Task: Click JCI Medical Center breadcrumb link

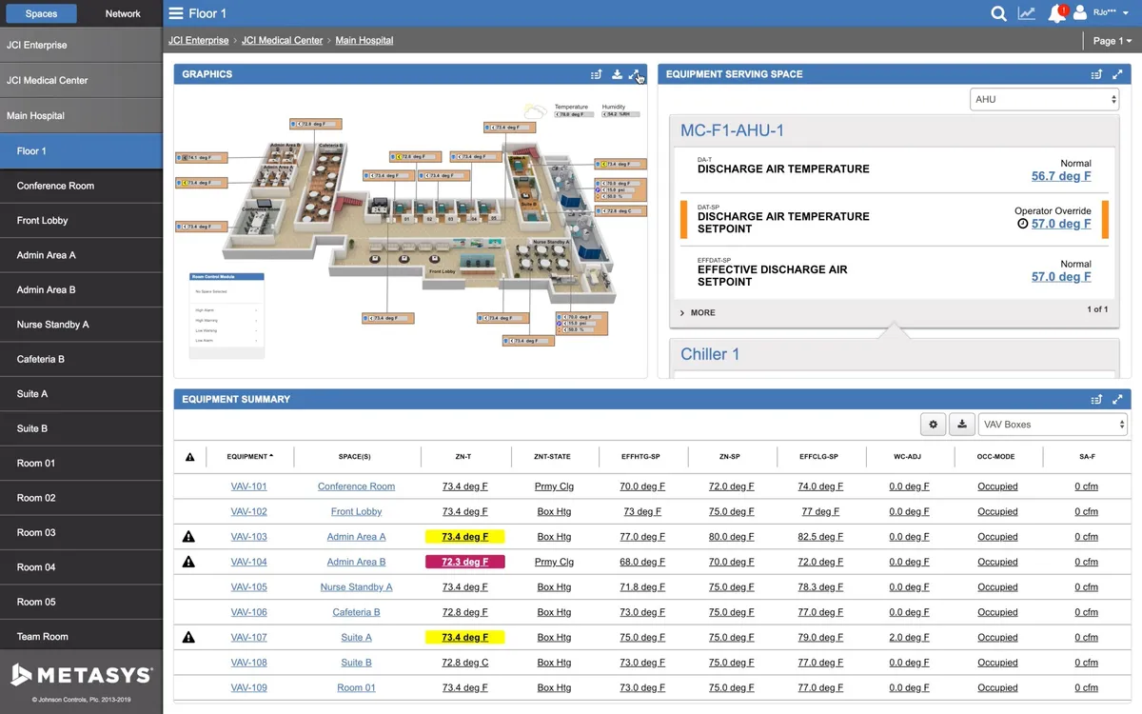Action: (282, 41)
